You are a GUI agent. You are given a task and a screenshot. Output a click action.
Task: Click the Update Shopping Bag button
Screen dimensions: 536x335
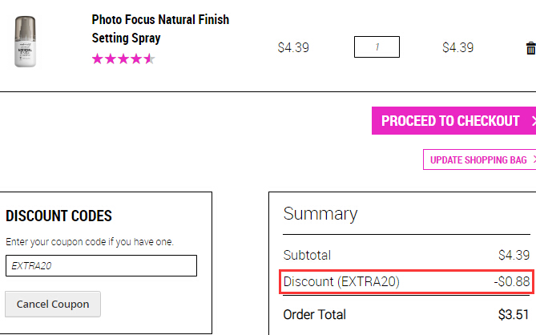tap(479, 159)
